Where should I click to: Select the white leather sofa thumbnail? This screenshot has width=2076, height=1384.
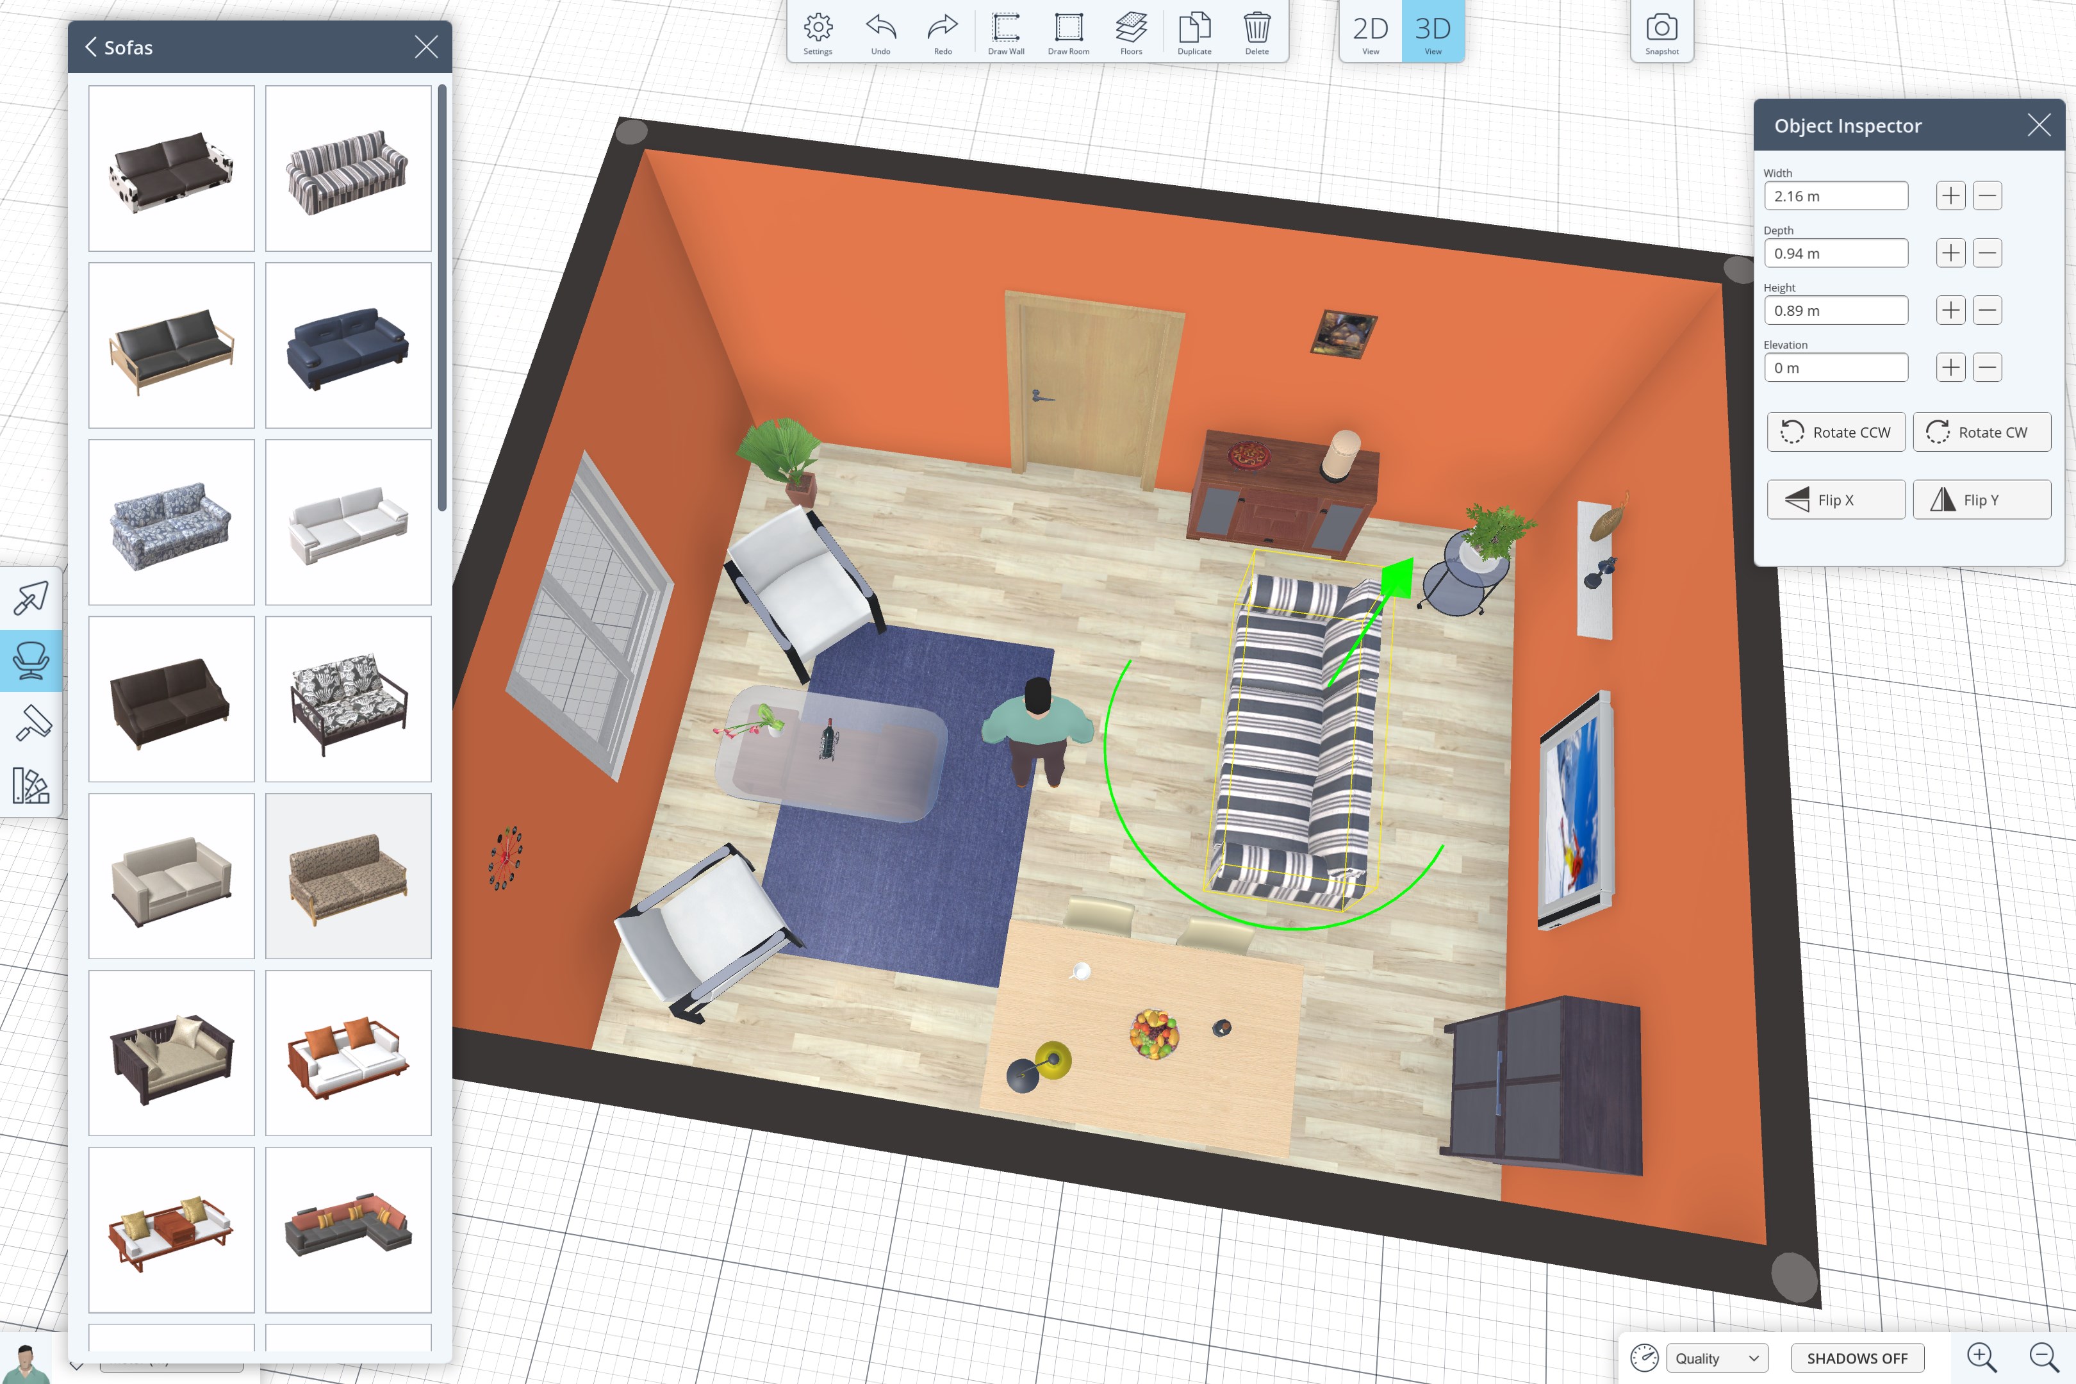pos(349,523)
